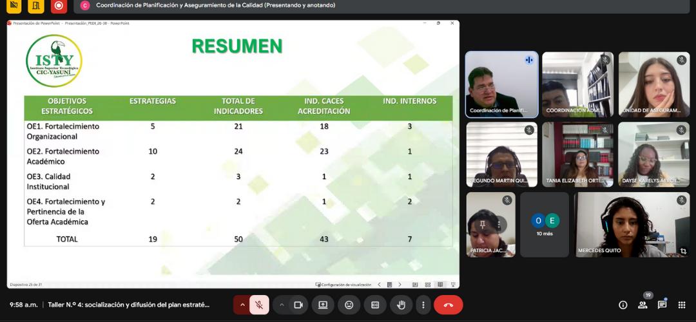Screen dimensions: 696x322
Task: Select Tania Elizabeth's video tile
Action: point(577,154)
